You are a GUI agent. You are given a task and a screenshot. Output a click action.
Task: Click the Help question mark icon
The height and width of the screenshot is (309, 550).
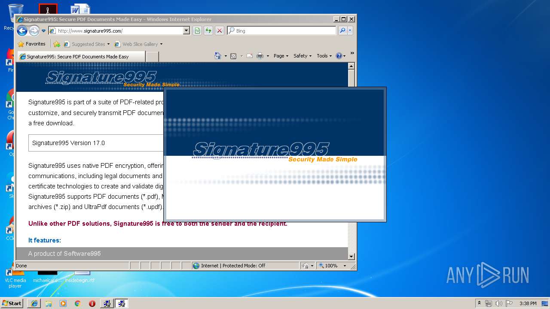[x=339, y=56]
